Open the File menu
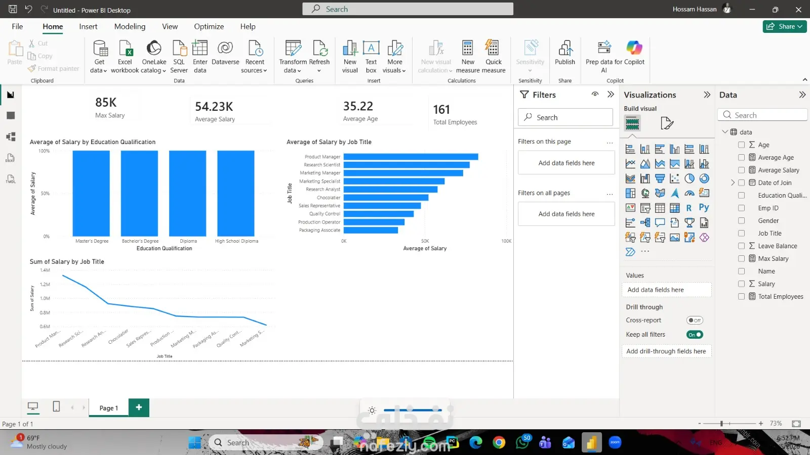Image resolution: width=810 pixels, height=455 pixels. click(x=17, y=26)
